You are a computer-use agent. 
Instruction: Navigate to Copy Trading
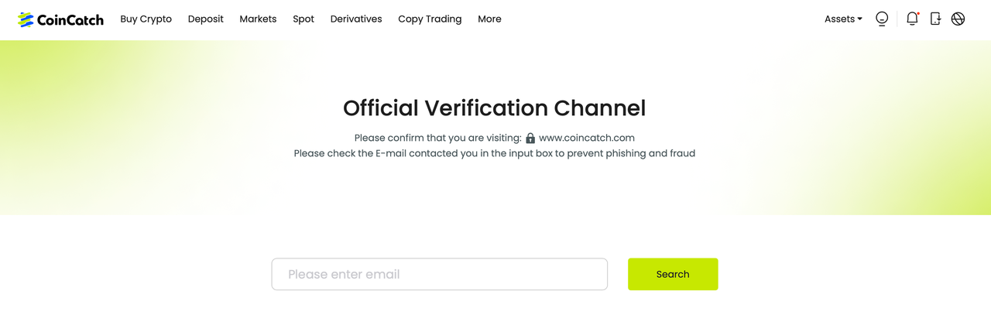click(x=430, y=19)
